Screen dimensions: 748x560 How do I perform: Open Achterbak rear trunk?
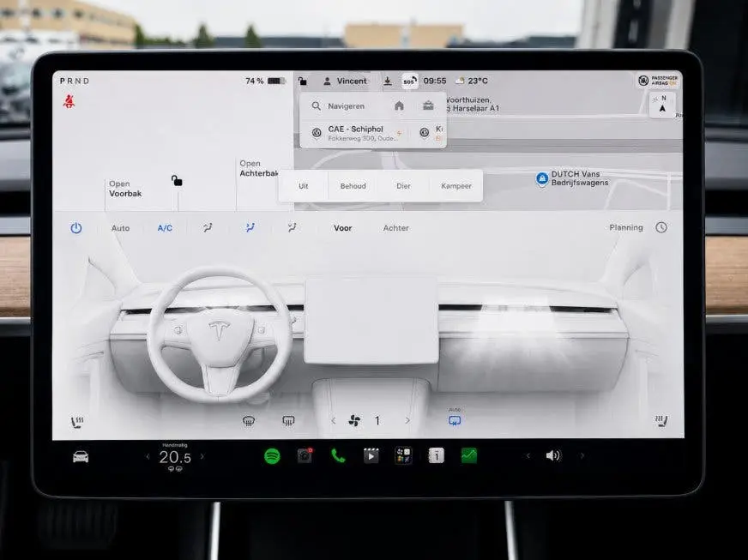[258, 168]
